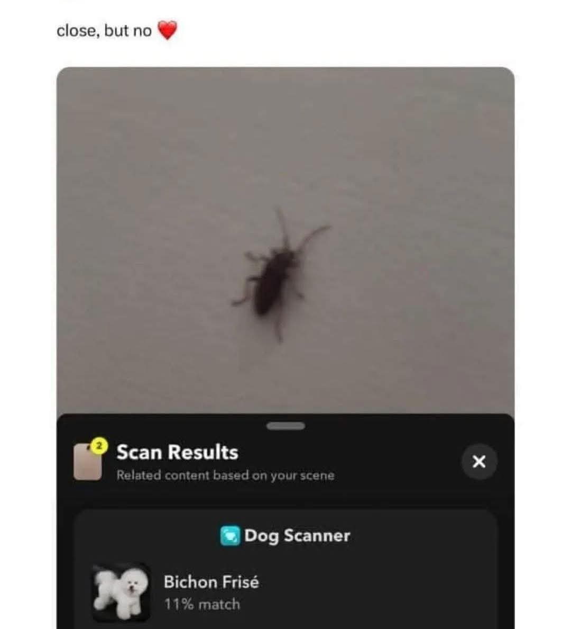Image resolution: width=571 pixels, height=629 pixels.
Task: Click the word "Scanner" in the card header
Action: (x=317, y=535)
